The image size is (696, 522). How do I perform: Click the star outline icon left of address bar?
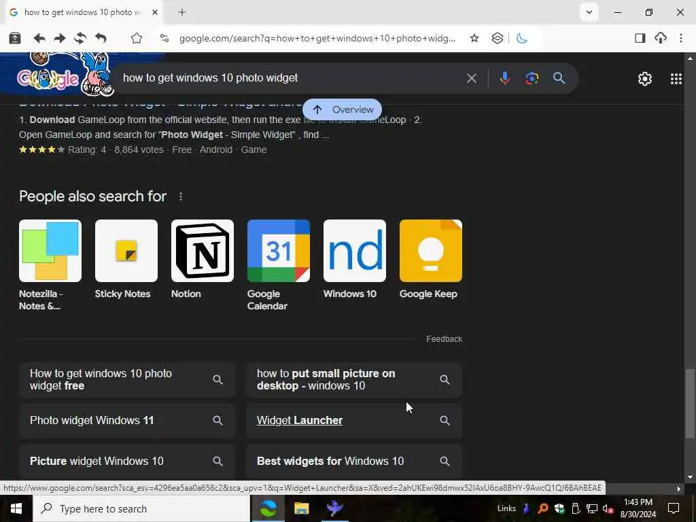click(136, 38)
